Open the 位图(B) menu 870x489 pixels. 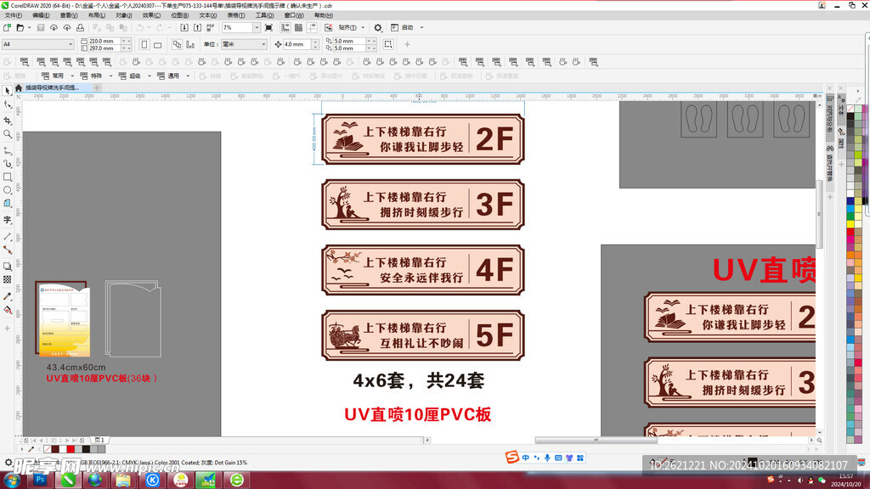click(x=180, y=15)
